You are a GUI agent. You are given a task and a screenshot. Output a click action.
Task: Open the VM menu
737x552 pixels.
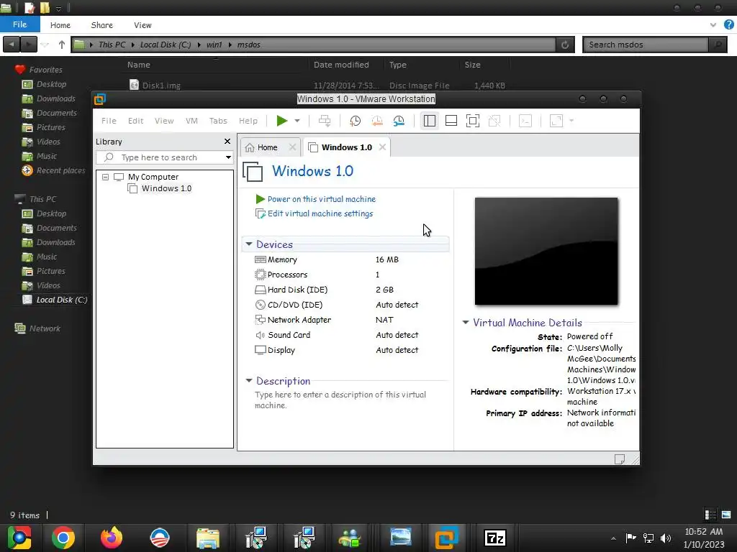[191, 121]
